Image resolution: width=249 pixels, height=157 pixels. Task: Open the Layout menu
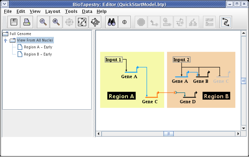point(52,11)
